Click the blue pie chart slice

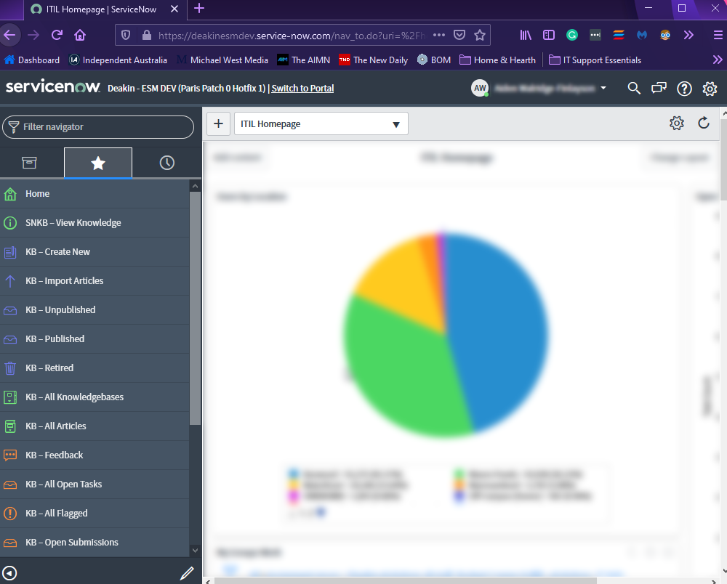[x=496, y=331]
